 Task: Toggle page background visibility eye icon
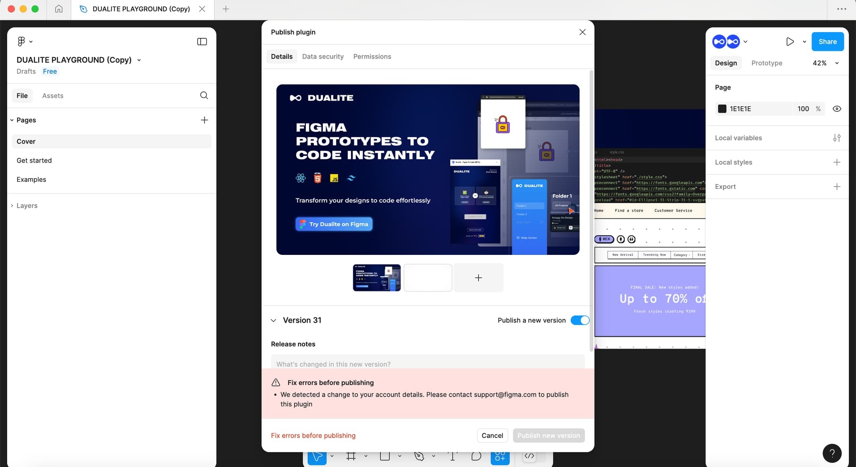837,109
